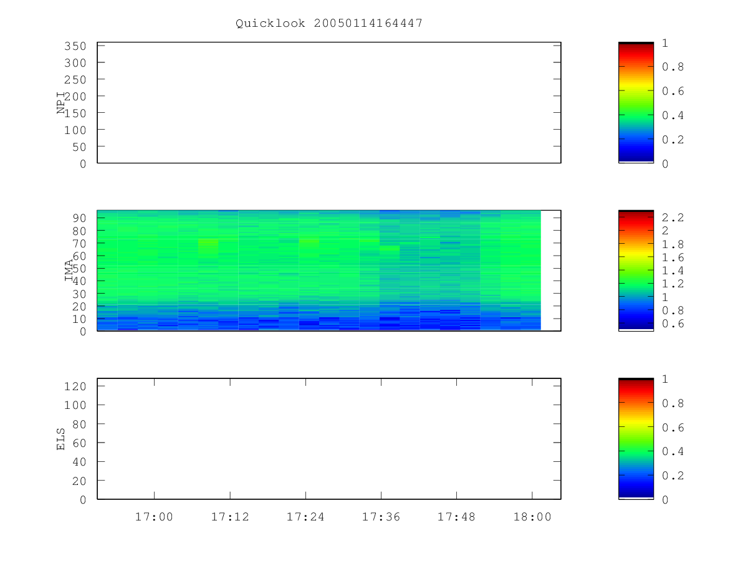Screen dimensions: 748x561
Task: Click the 0.6 label on NPI color bar
Action: pos(672,91)
